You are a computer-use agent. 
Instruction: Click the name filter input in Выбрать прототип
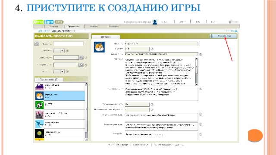click(68, 44)
